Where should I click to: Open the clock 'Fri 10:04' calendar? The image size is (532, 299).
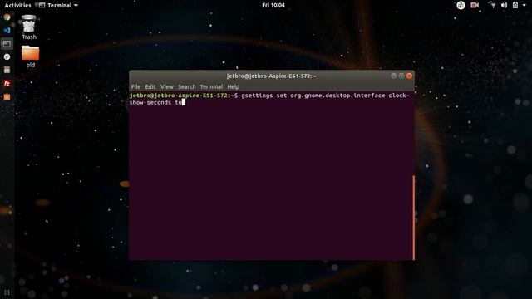273,5
